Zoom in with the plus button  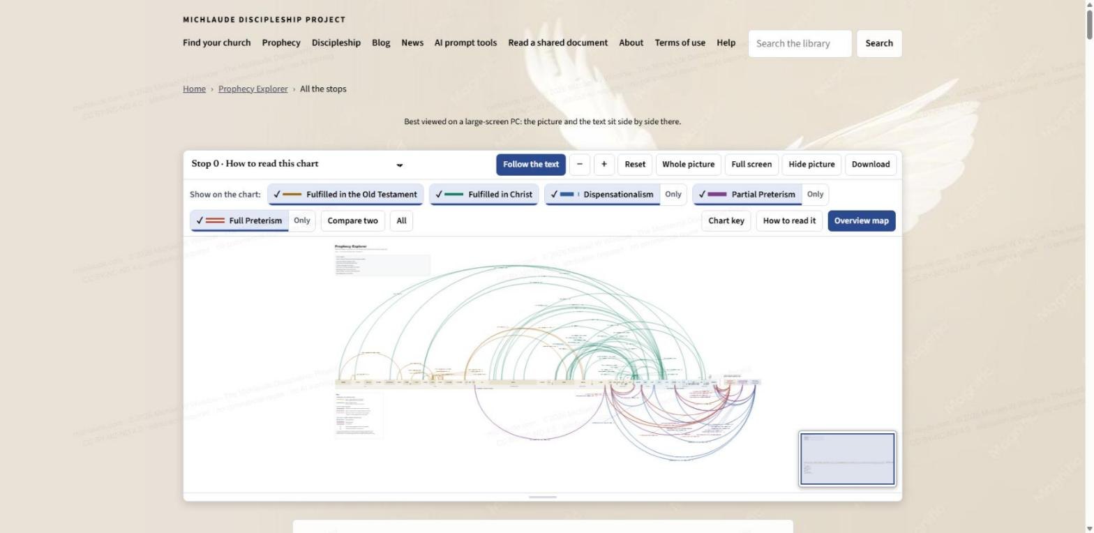coord(604,165)
